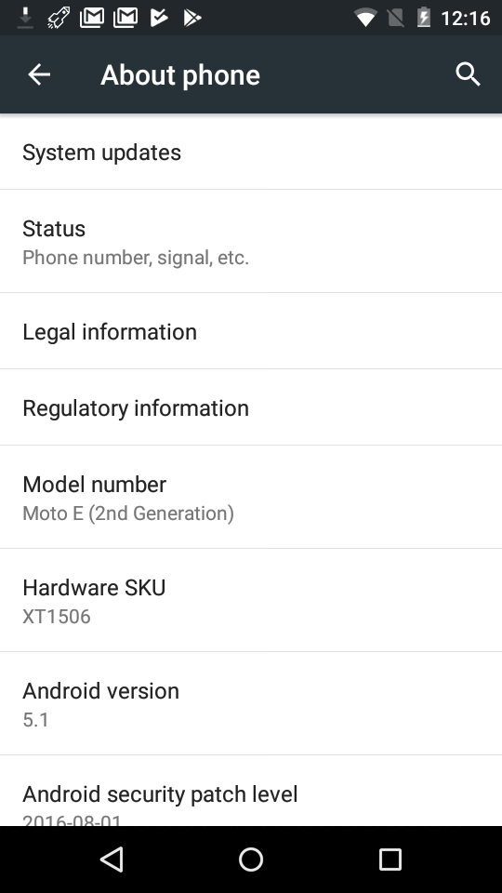Tap the battery charging icon
This screenshot has width=502, height=893.
424,18
